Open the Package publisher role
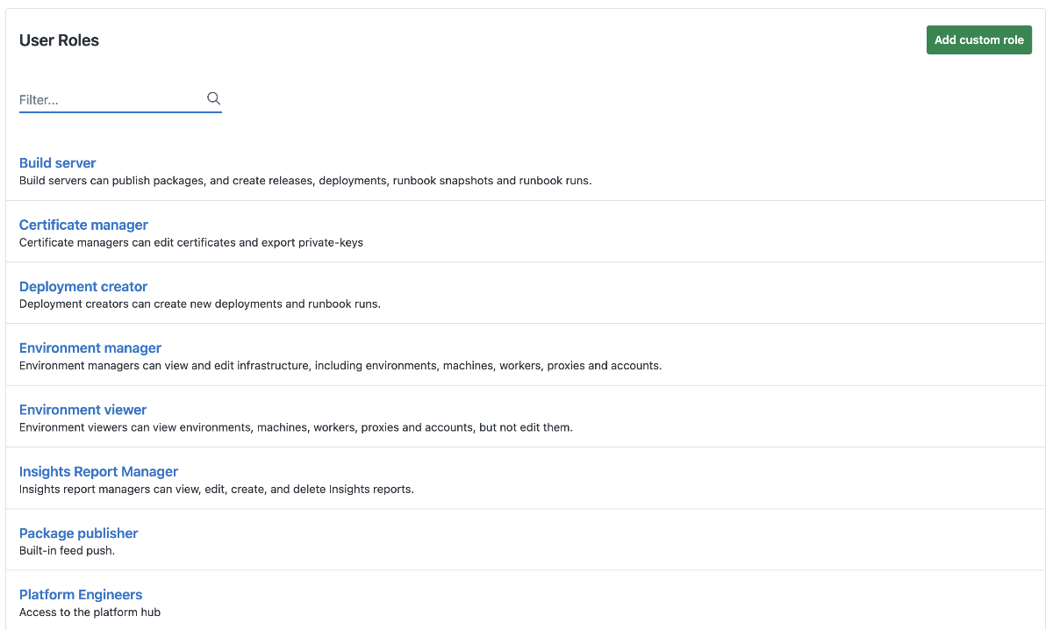Screen dimensions: 1053x630 pos(78,533)
